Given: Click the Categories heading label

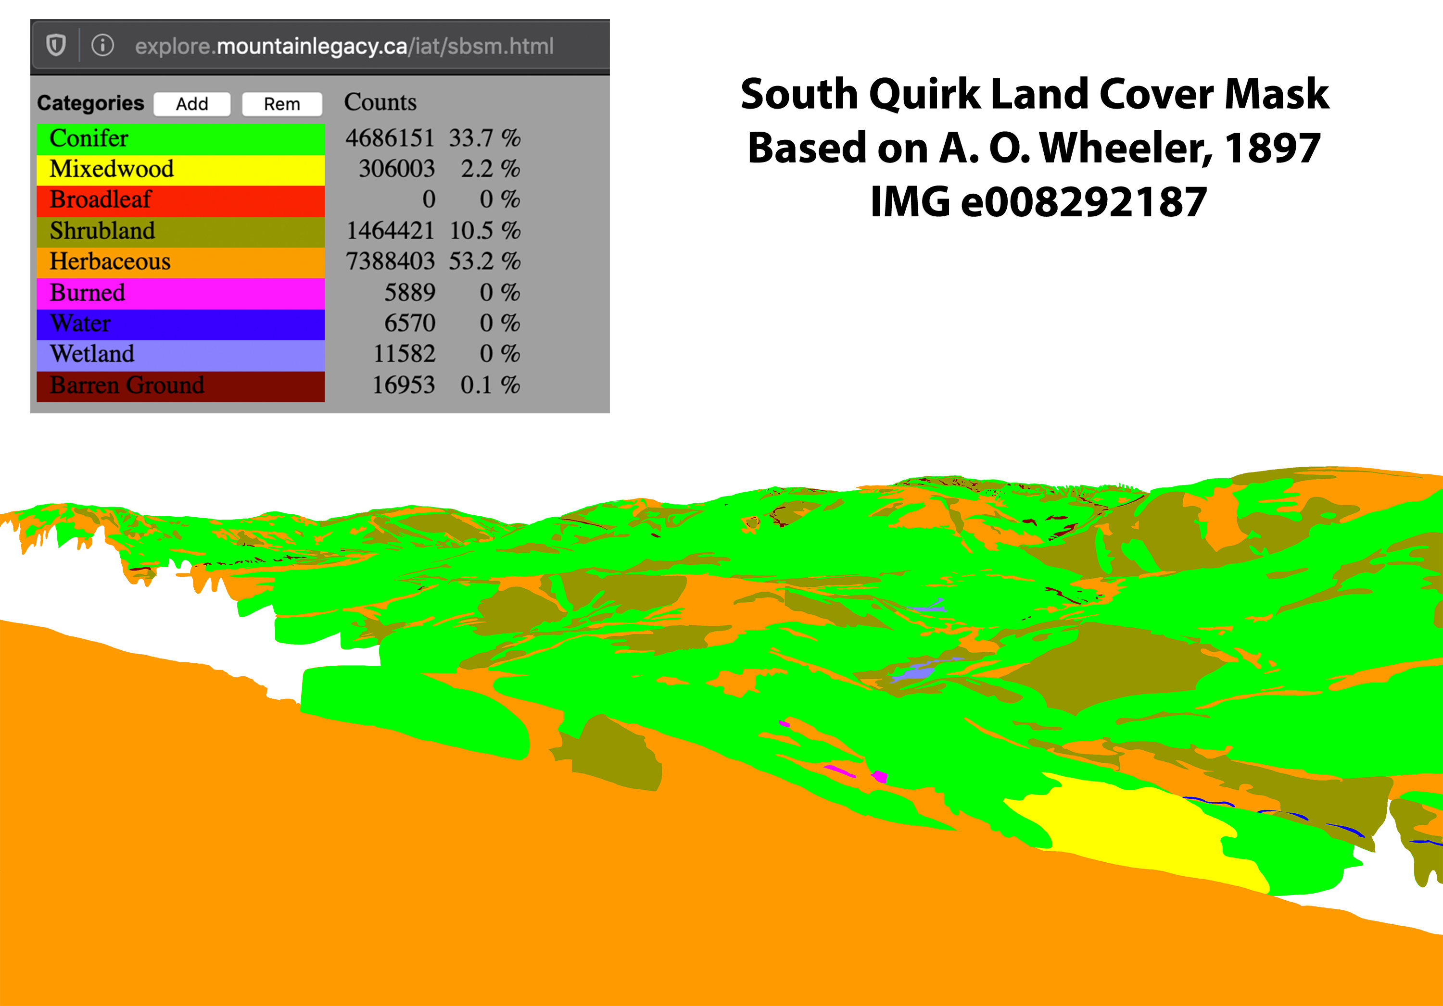Looking at the screenshot, I should point(90,103).
